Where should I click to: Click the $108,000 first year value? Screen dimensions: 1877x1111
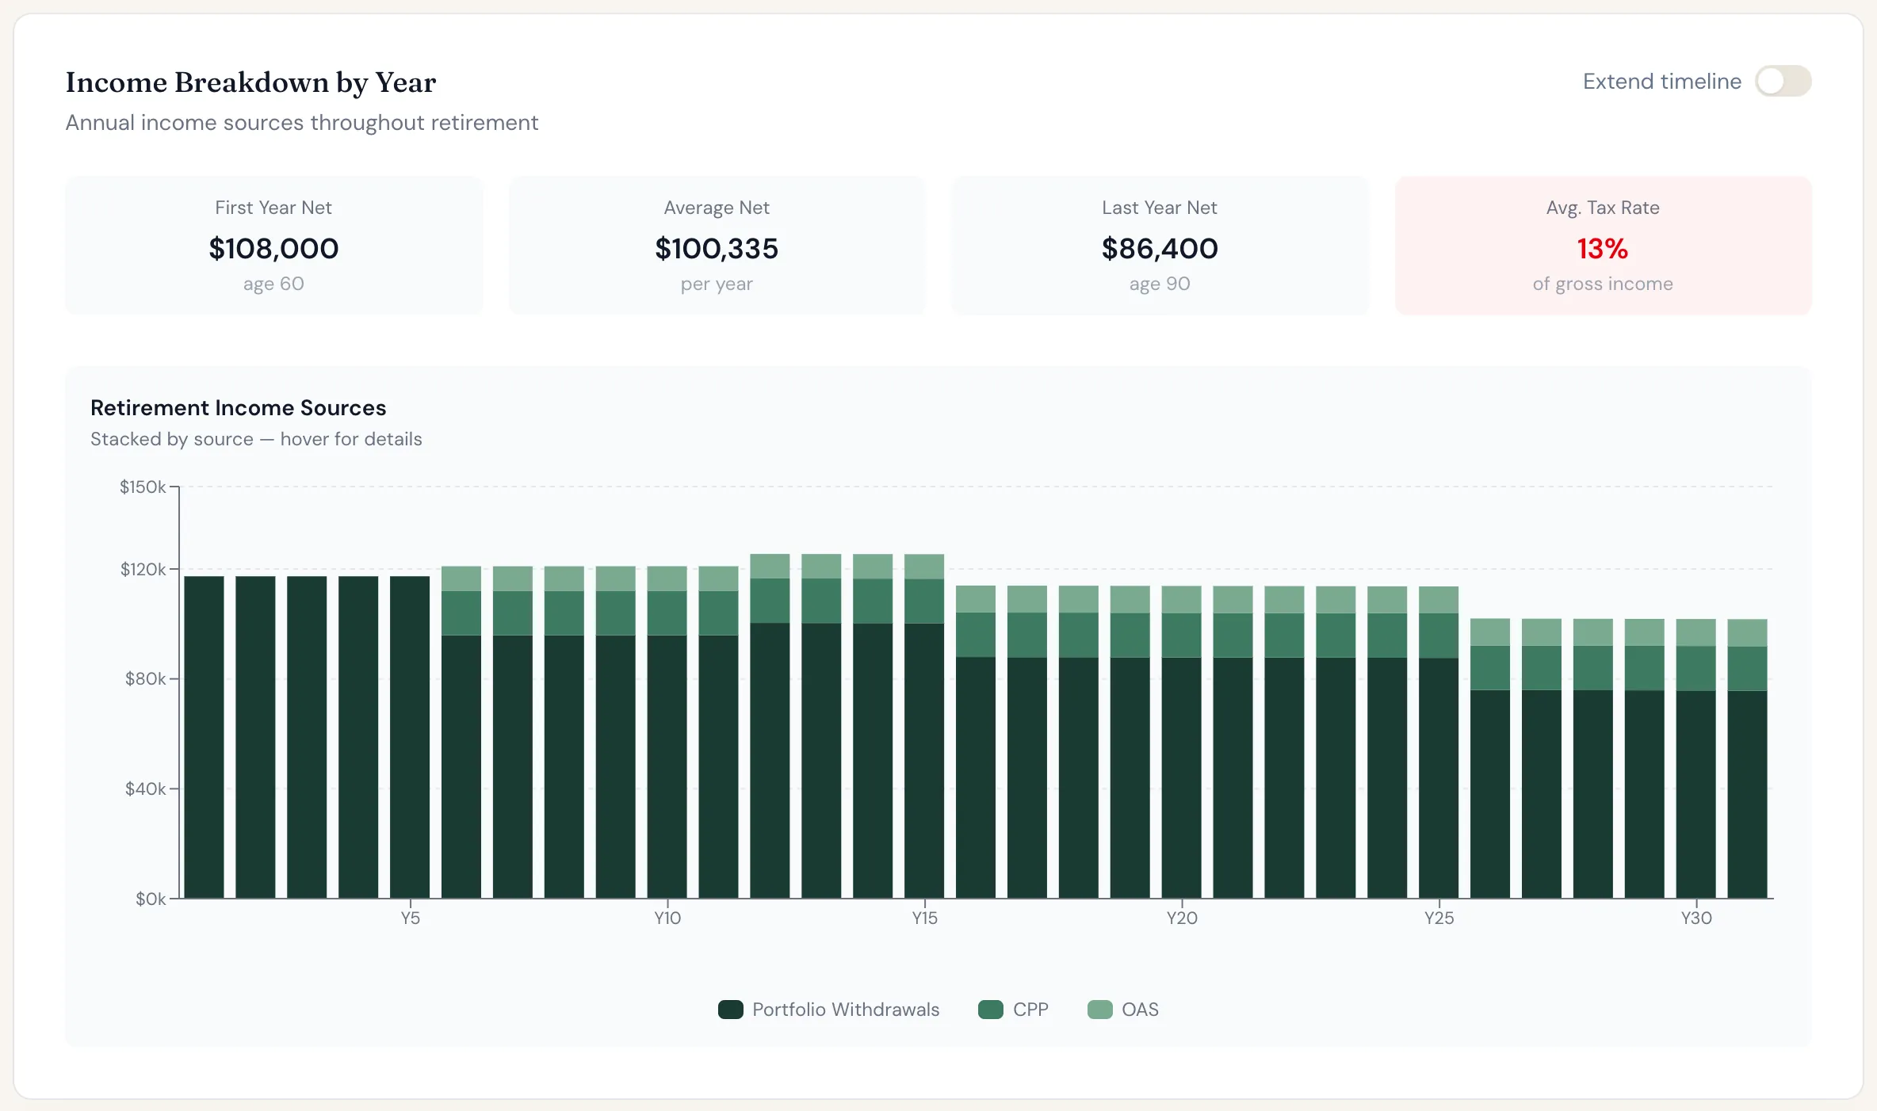(x=273, y=249)
